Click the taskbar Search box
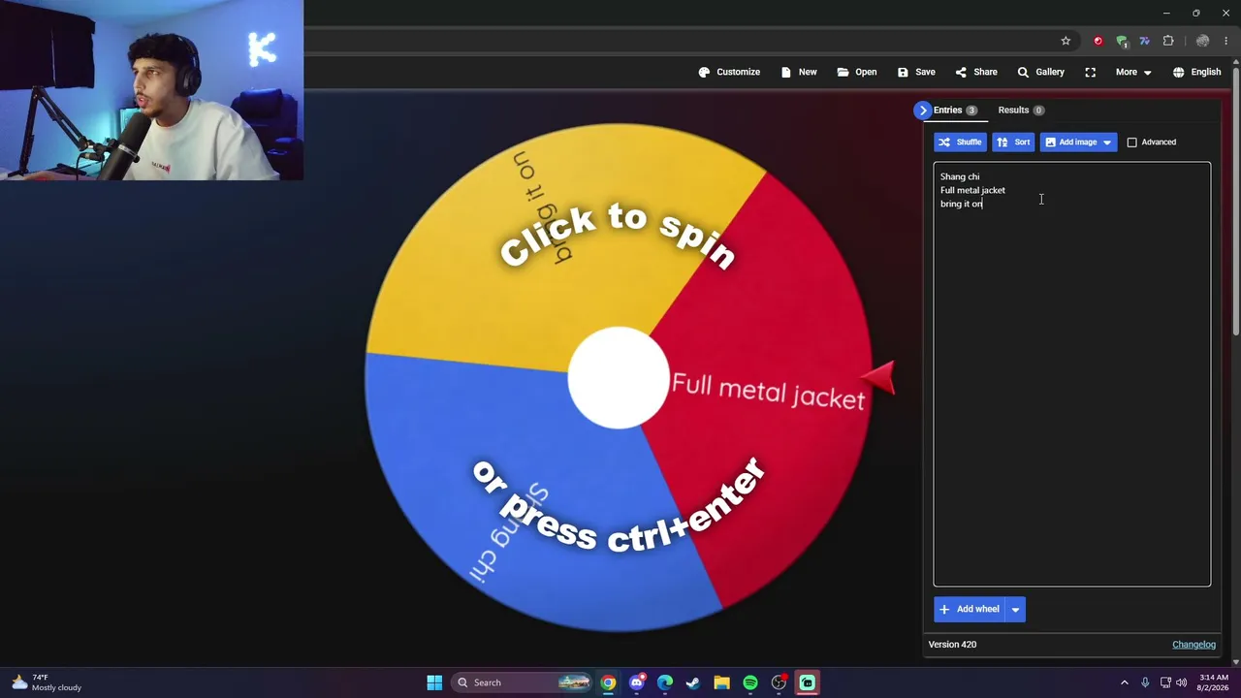 pos(523,682)
